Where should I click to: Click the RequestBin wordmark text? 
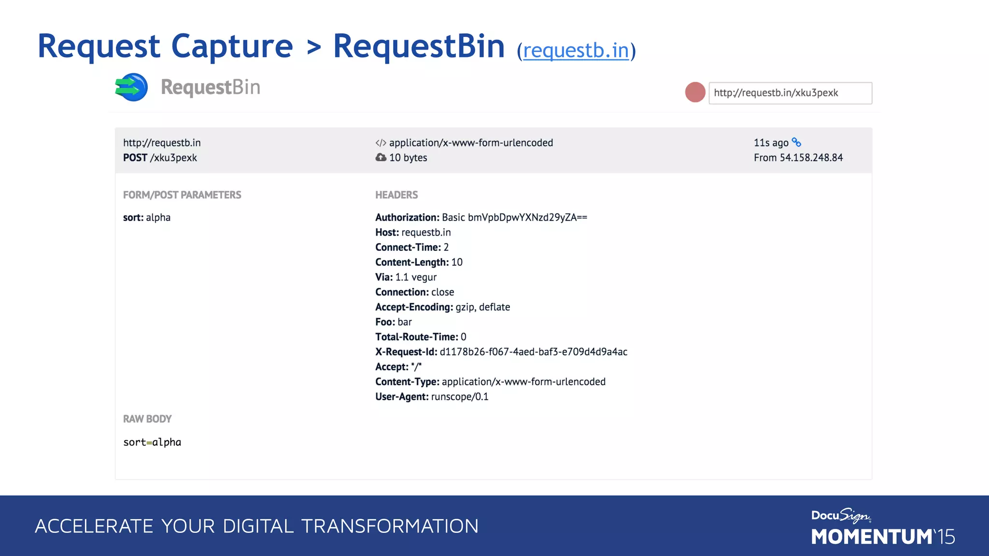(x=211, y=87)
